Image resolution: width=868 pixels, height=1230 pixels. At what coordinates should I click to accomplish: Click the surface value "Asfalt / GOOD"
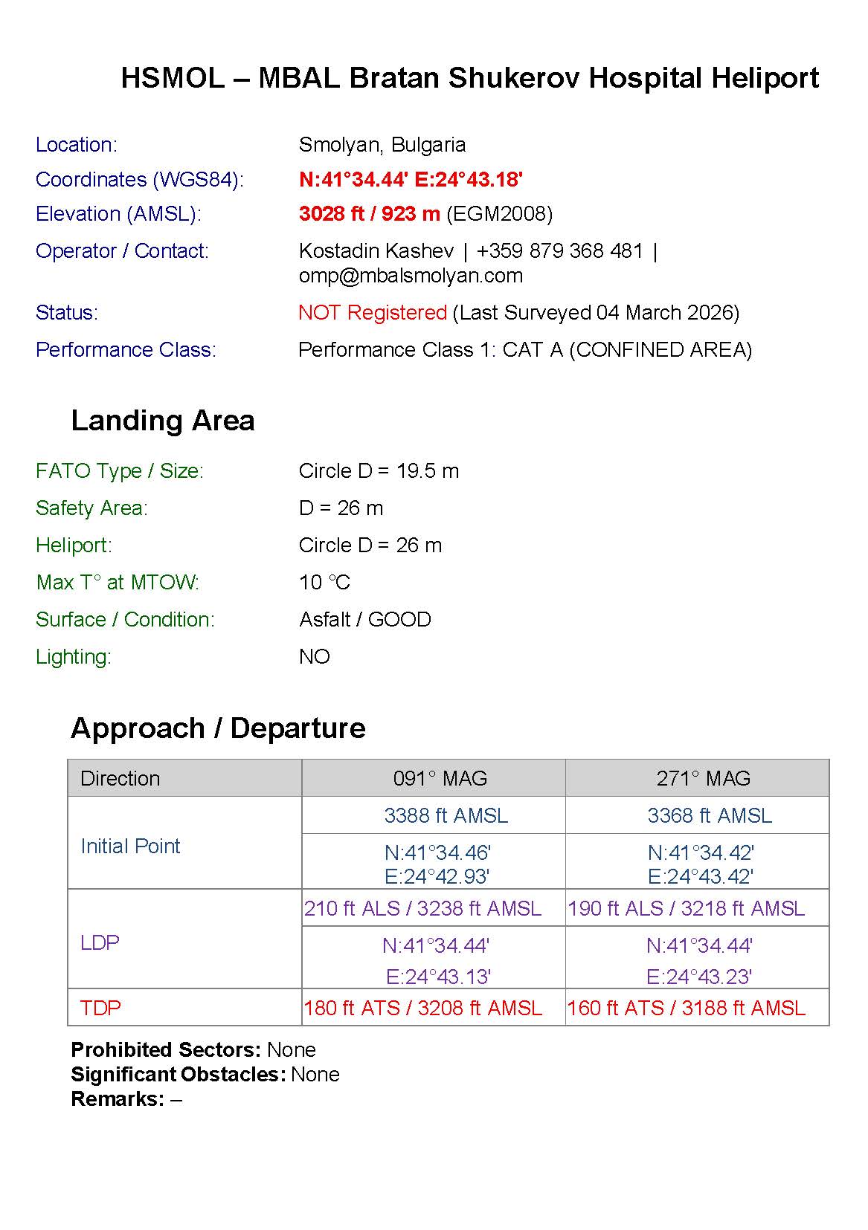click(365, 620)
